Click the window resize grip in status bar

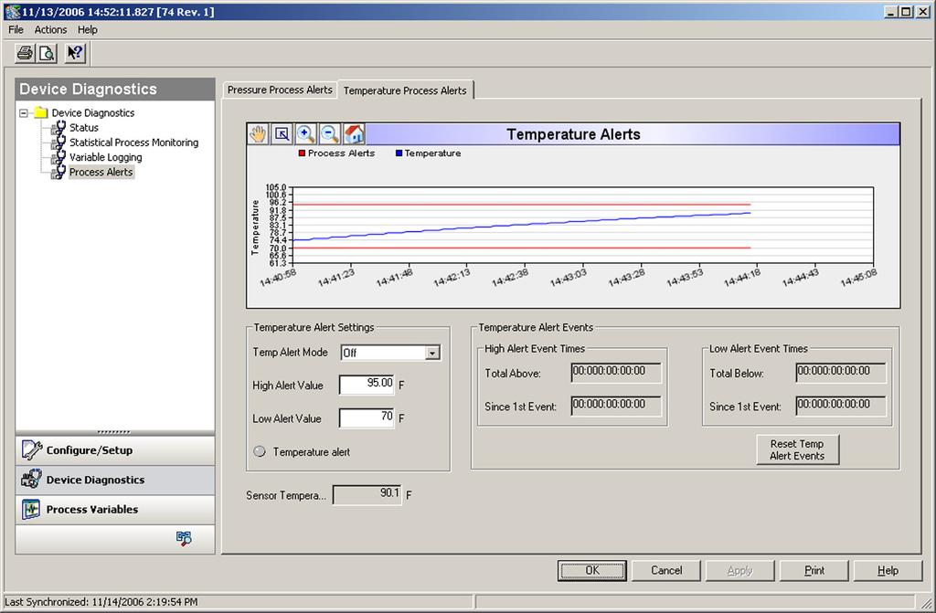[x=927, y=602]
